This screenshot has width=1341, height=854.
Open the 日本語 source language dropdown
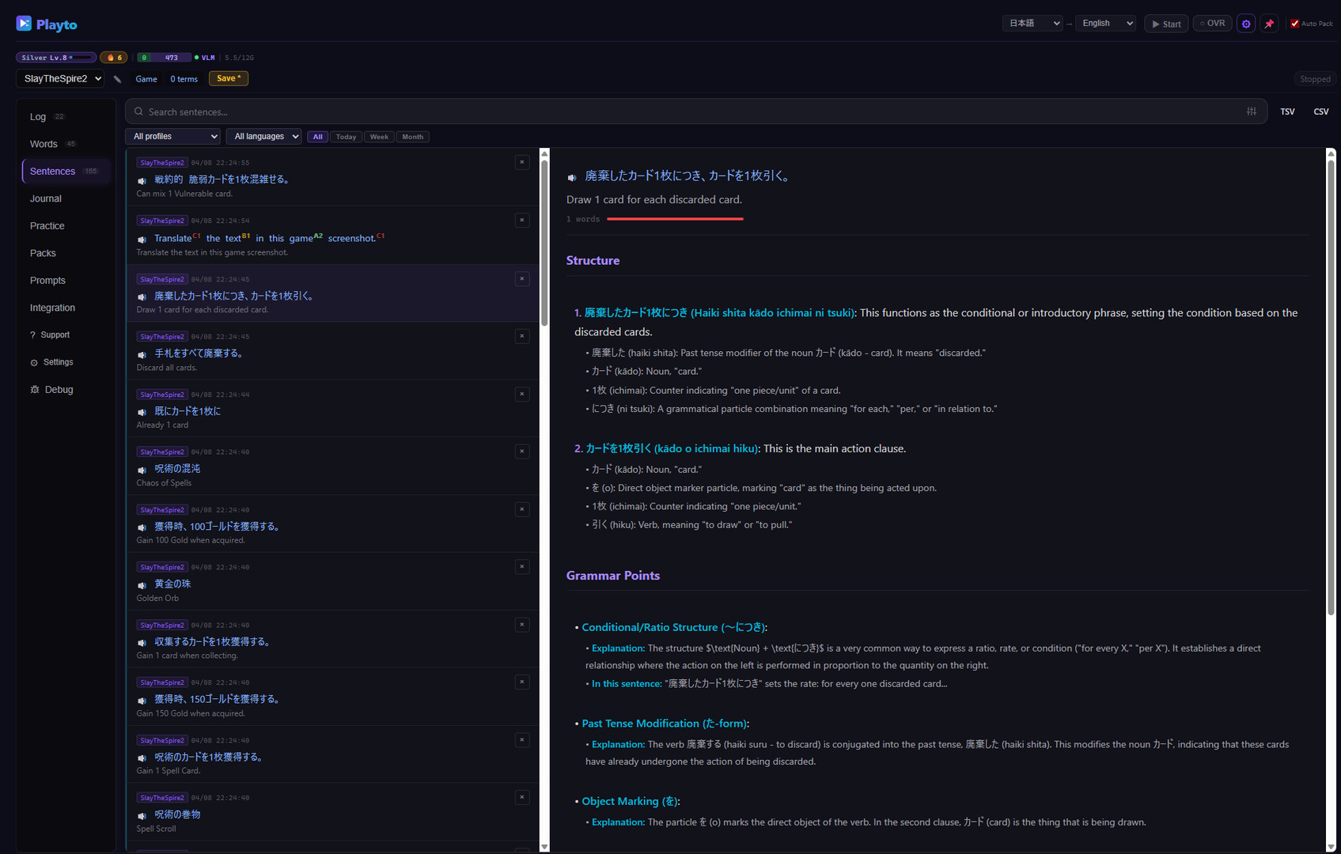click(x=1032, y=24)
